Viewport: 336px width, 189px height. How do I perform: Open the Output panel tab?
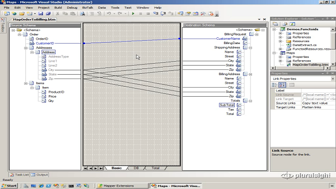(x=39, y=175)
